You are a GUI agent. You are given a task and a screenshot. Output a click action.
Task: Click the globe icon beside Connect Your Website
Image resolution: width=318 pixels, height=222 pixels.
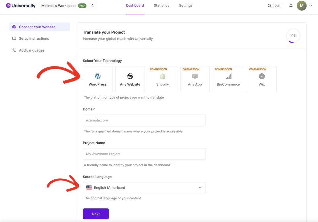point(14,27)
